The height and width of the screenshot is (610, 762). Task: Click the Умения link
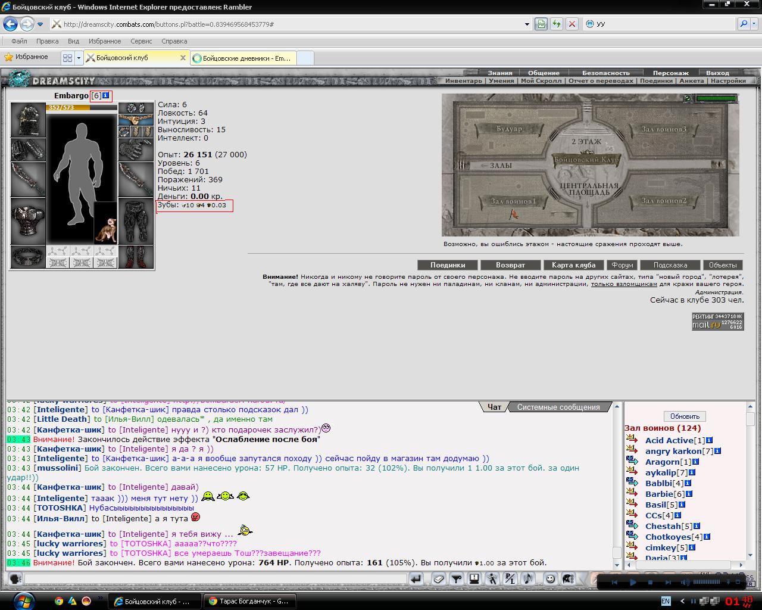pyautogui.click(x=501, y=80)
